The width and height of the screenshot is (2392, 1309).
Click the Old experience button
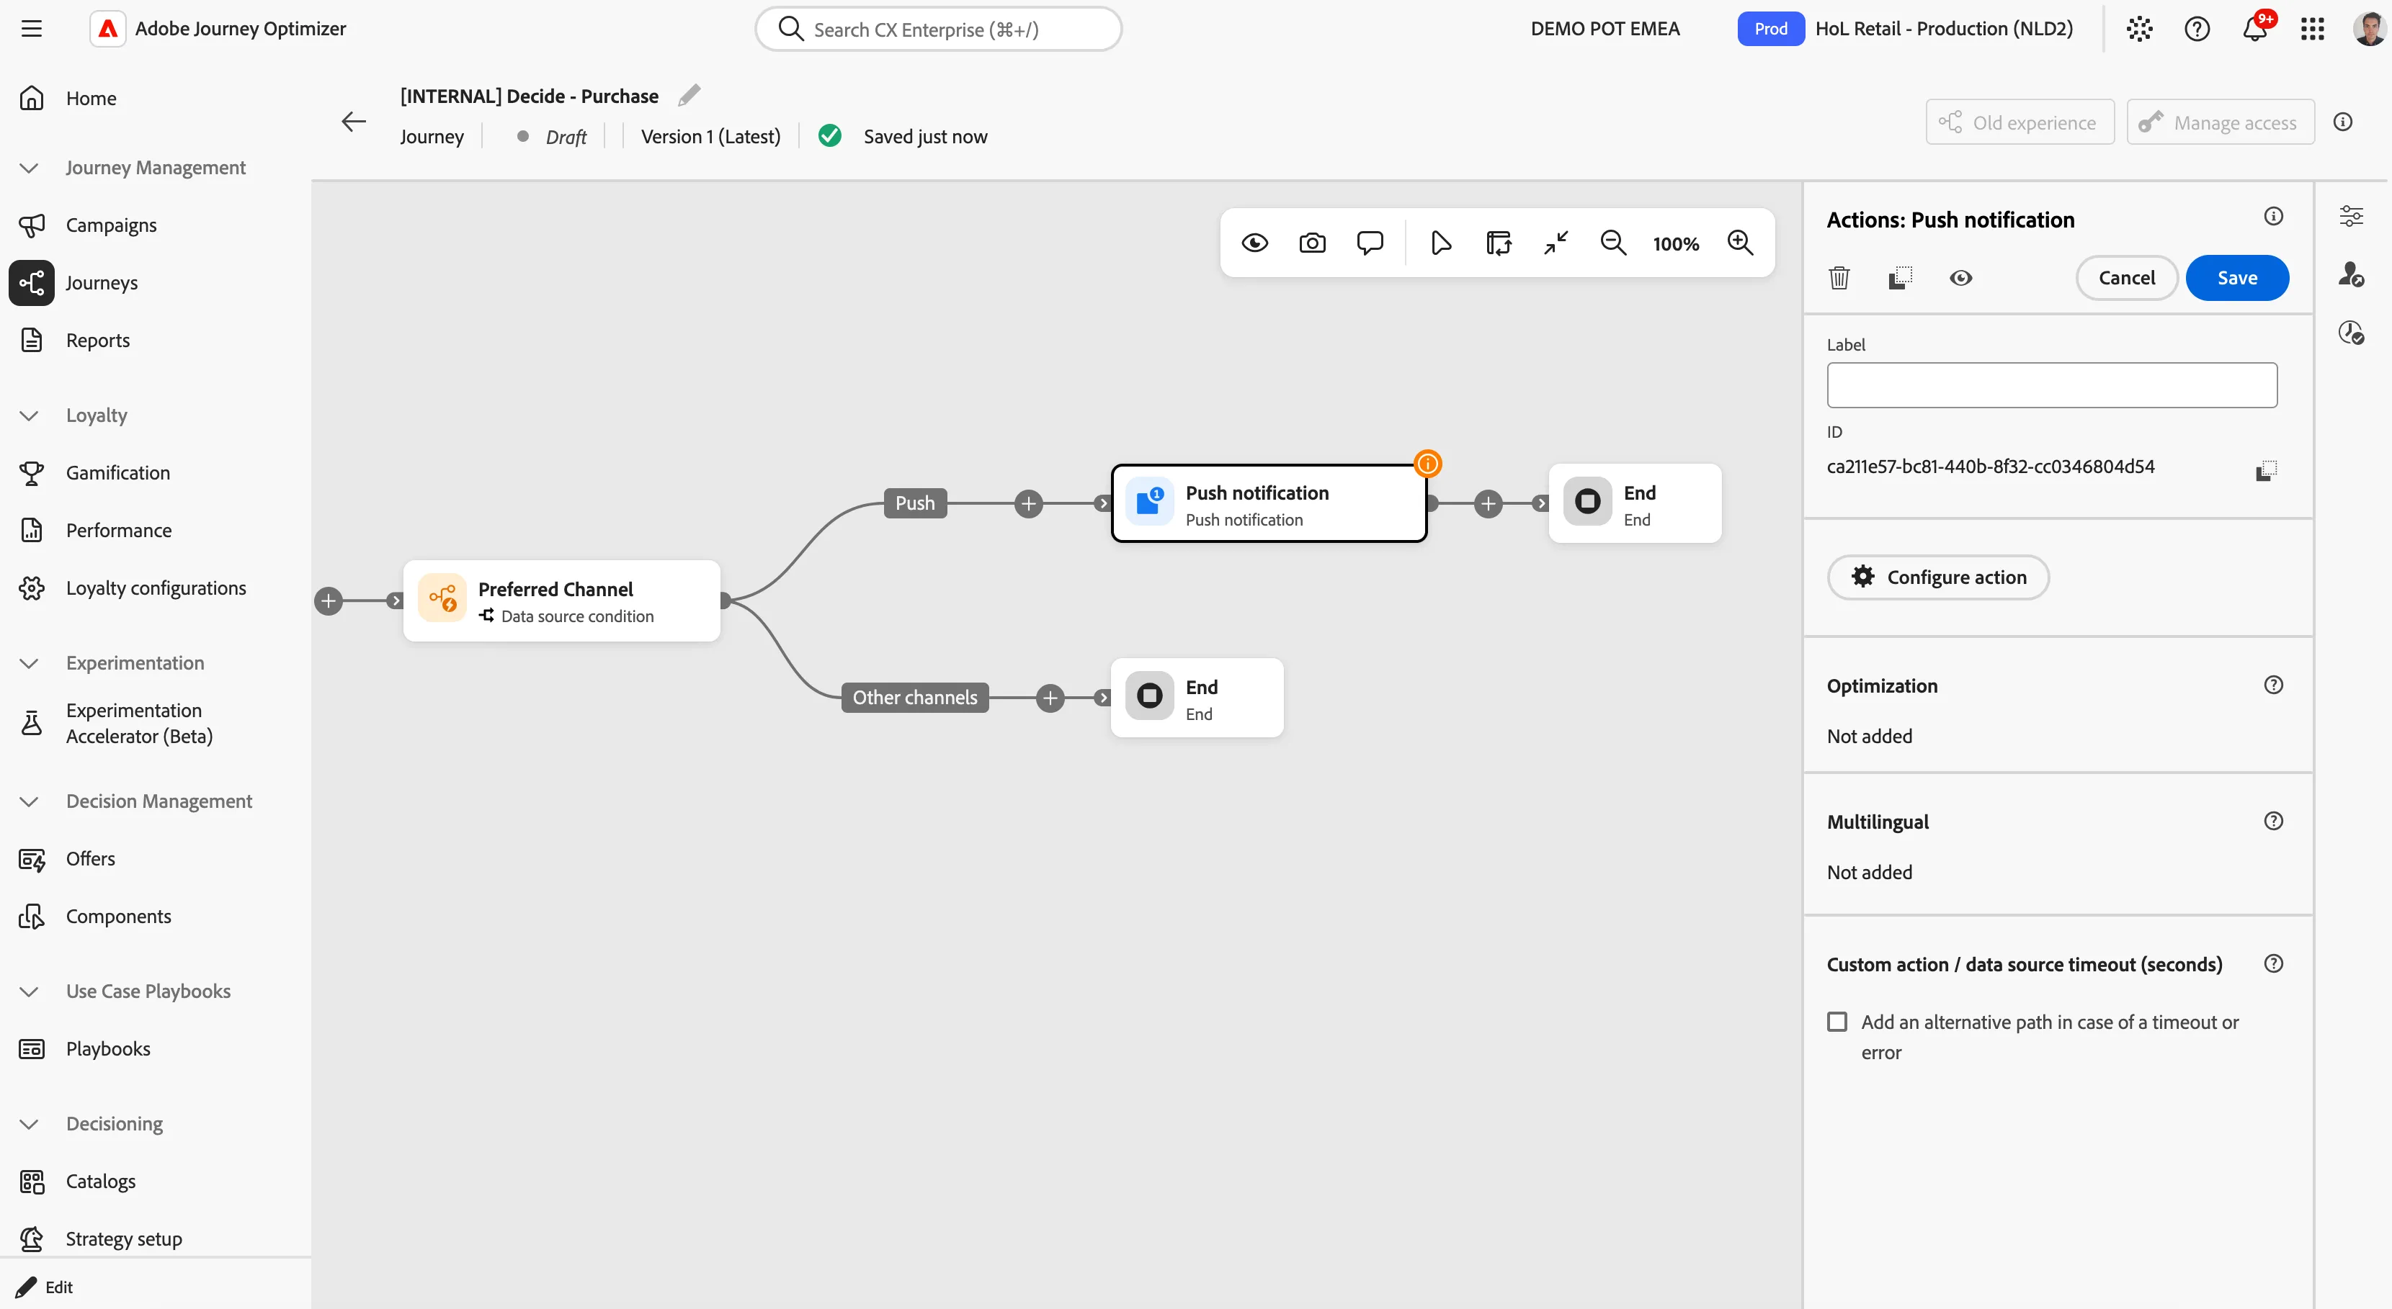[x=2020, y=122]
